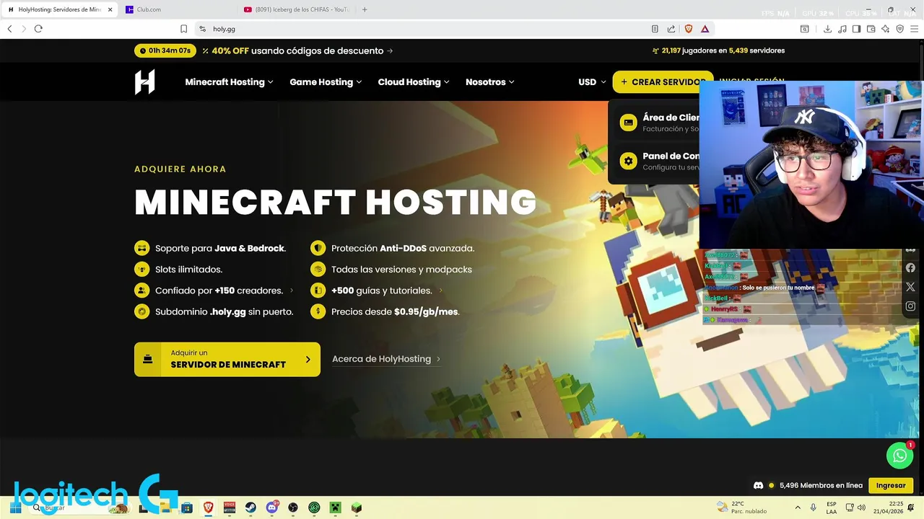Screen dimensions: 924x519
Task: Select the Área de Cliente menu entry
Action: click(x=658, y=123)
